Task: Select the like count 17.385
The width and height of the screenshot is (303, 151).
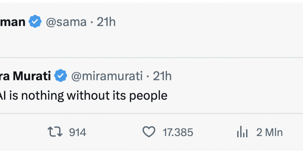Action: point(178,133)
